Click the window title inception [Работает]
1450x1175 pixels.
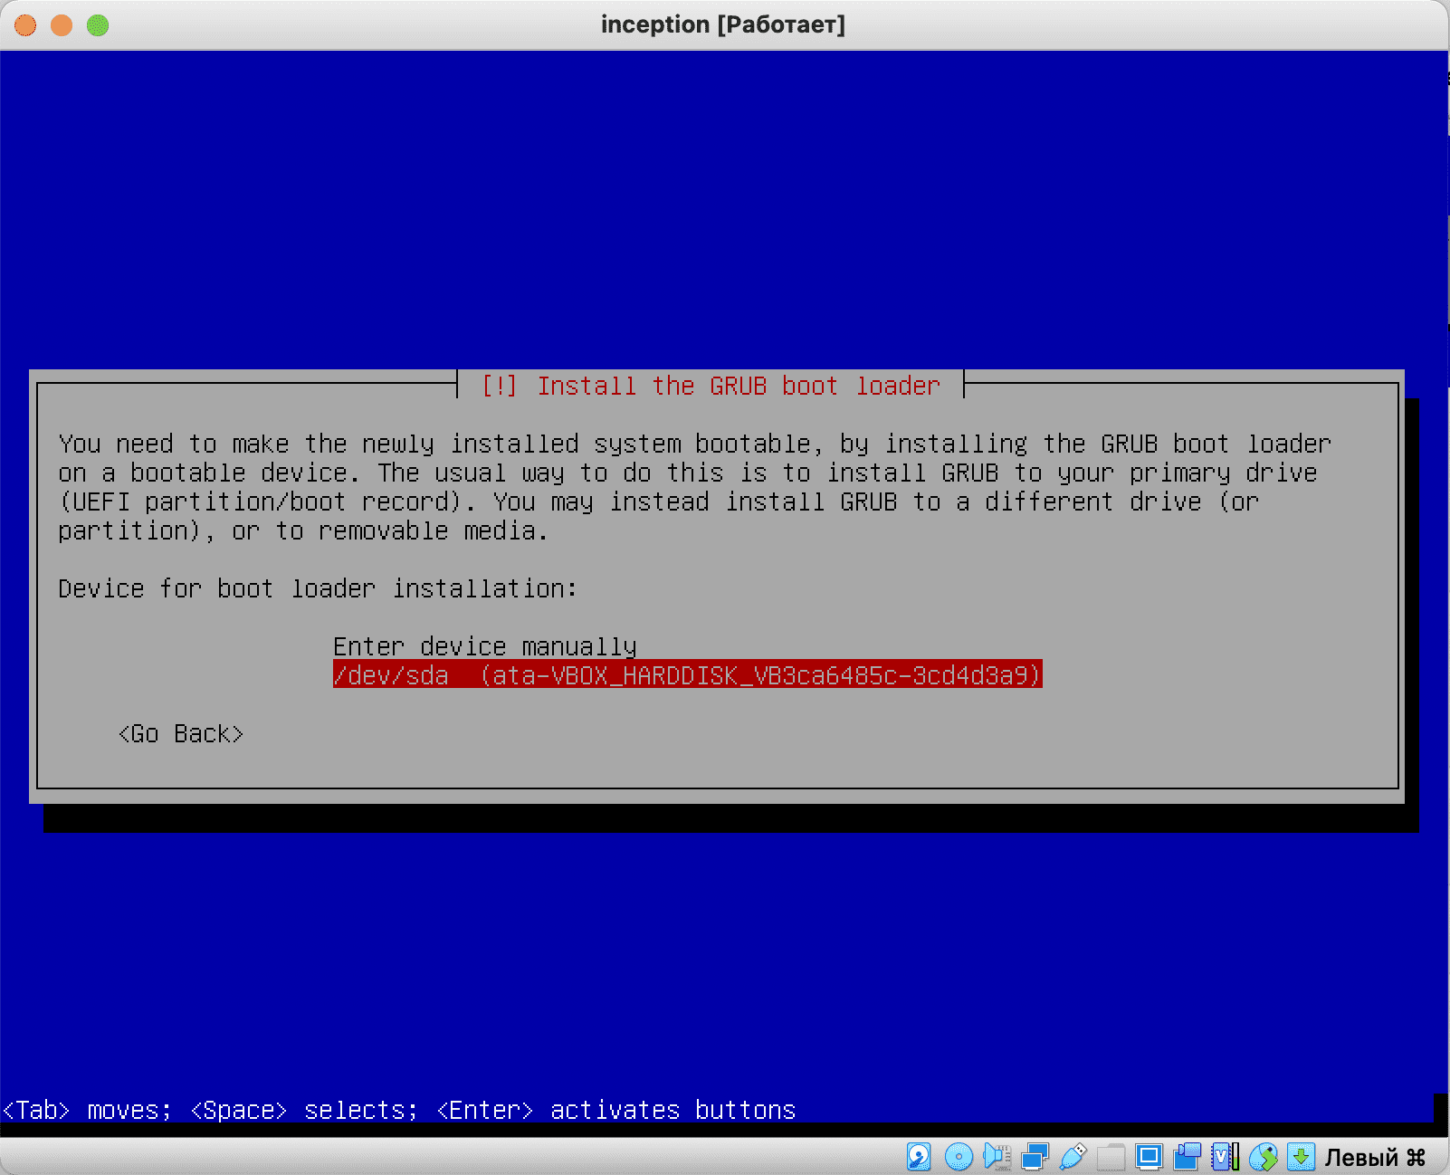723,24
